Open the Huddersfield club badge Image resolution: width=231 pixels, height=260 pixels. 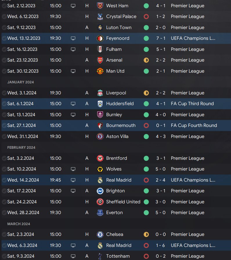click(x=100, y=104)
